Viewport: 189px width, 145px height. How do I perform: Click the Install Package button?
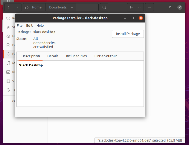pyautogui.click(x=128, y=34)
